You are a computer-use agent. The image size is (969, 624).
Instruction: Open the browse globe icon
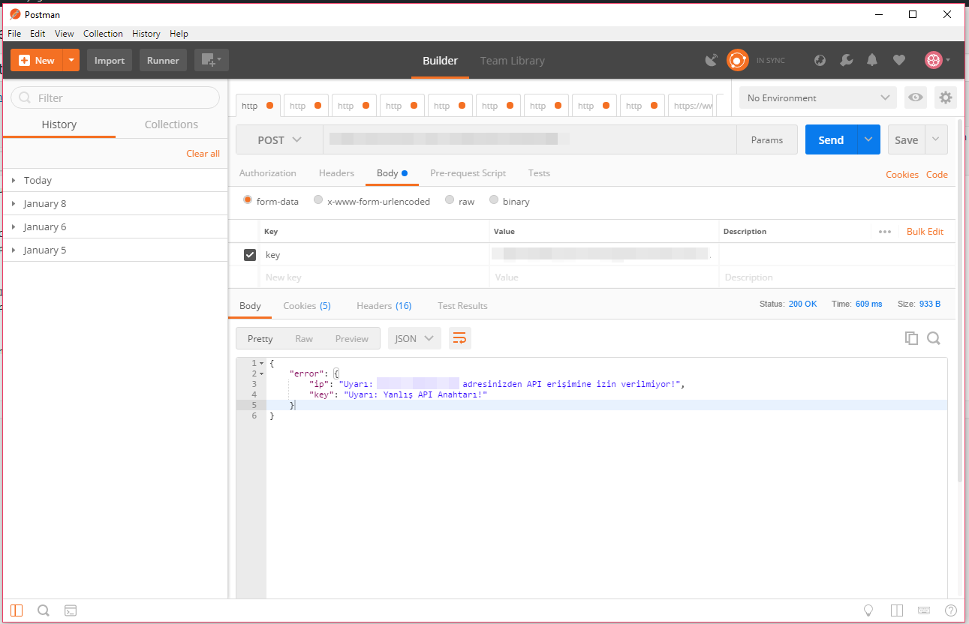[x=820, y=61]
